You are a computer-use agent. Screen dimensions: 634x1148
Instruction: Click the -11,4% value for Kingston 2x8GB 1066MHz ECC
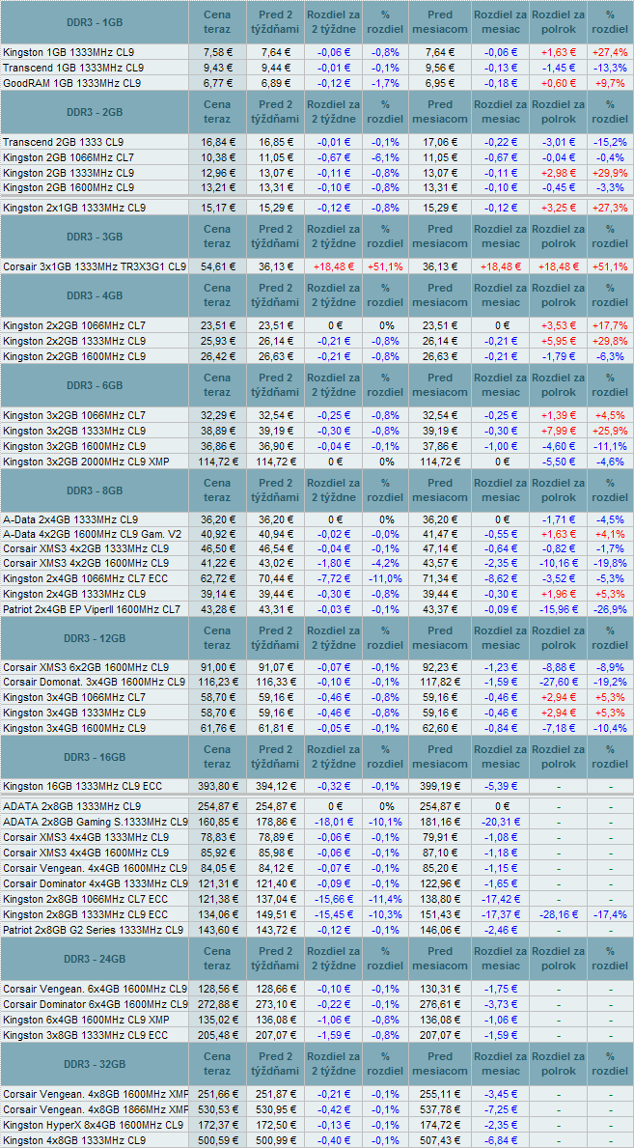coord(385,899)
